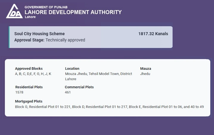Image resolution: width=214 pixels, height=135 pixels.
Task: Click the Government of Punjab header text
Action: pyautogui.click(x=45, y=7)
